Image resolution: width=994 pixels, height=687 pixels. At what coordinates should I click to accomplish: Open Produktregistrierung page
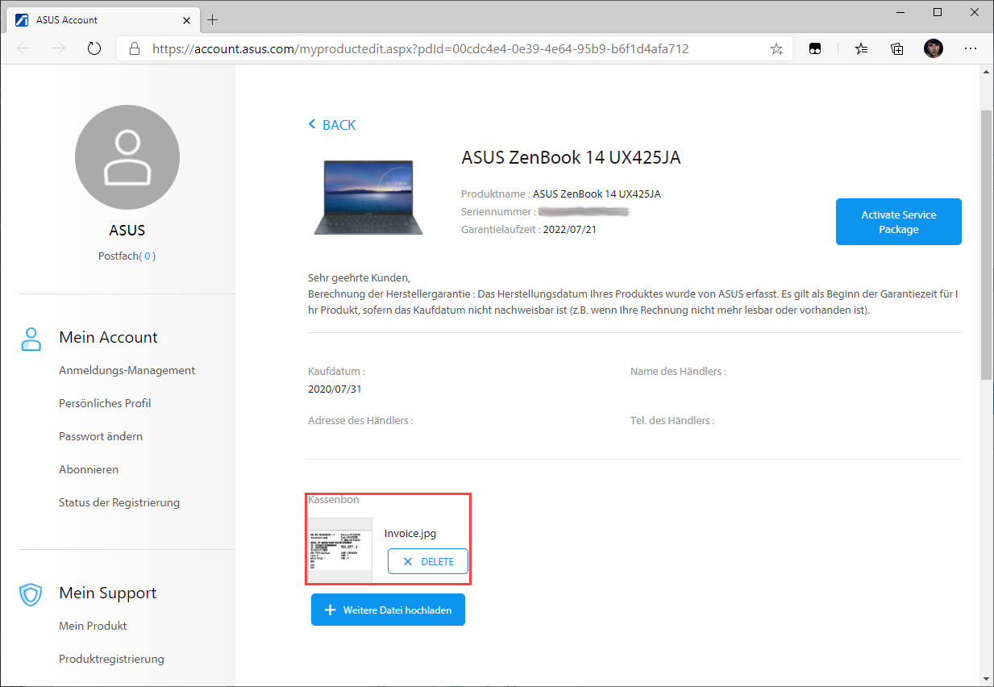(111, 659)
